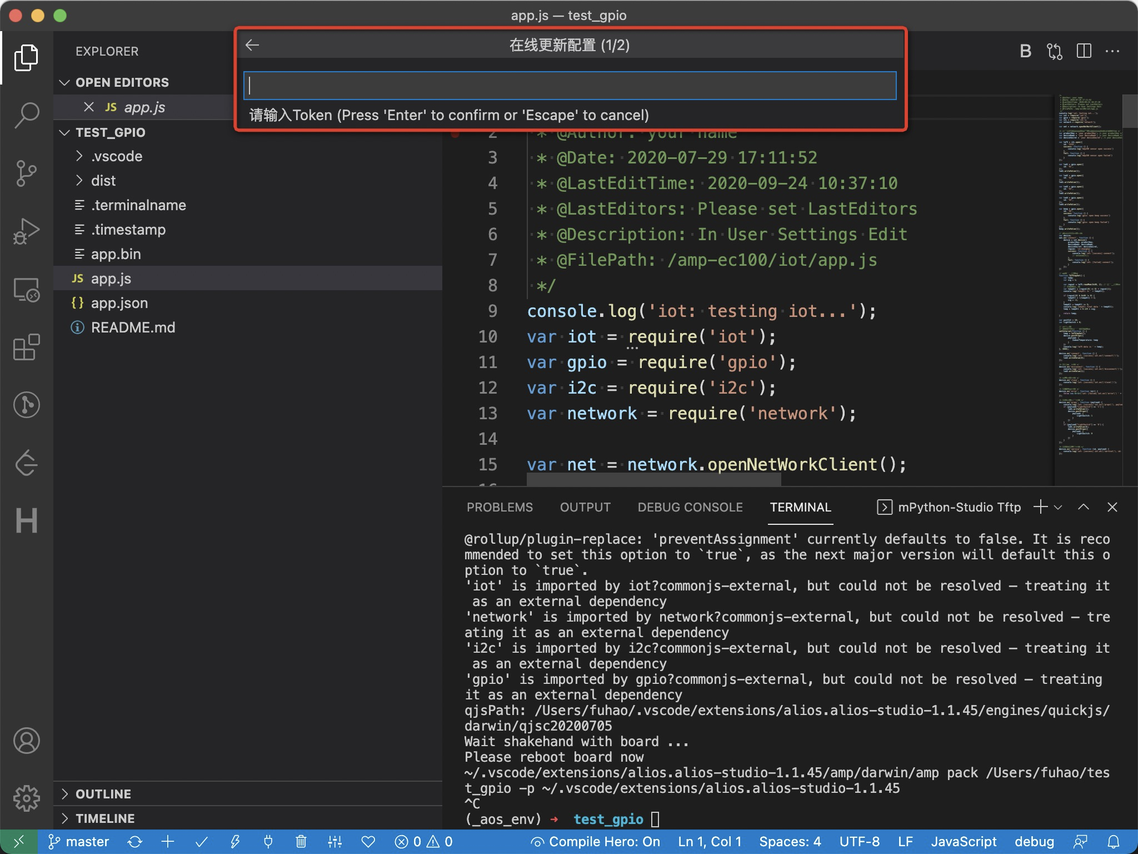
Task: Click the lightning burn icon in status bar
Action: (235, 842)
